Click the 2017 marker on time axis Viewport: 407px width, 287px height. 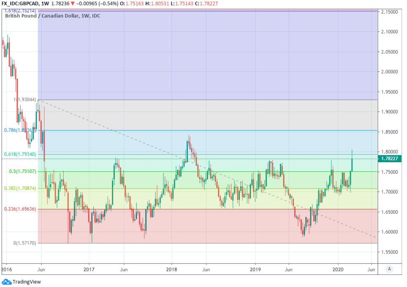pos(89,269)
